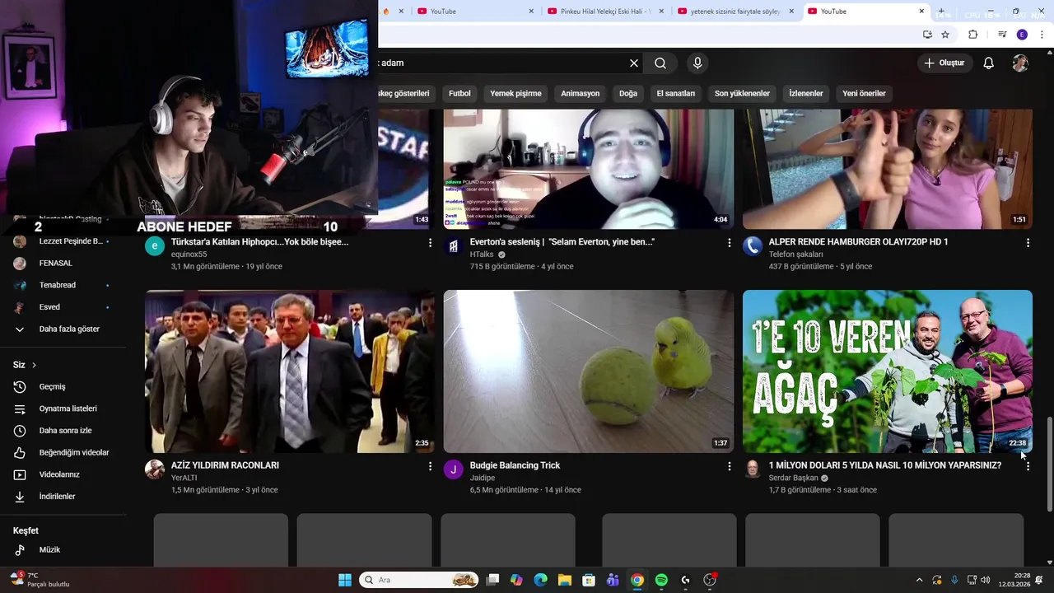Open the Chrome profile E avatar
Viewport: 1054px width, 593px height.
[1022, 35]
